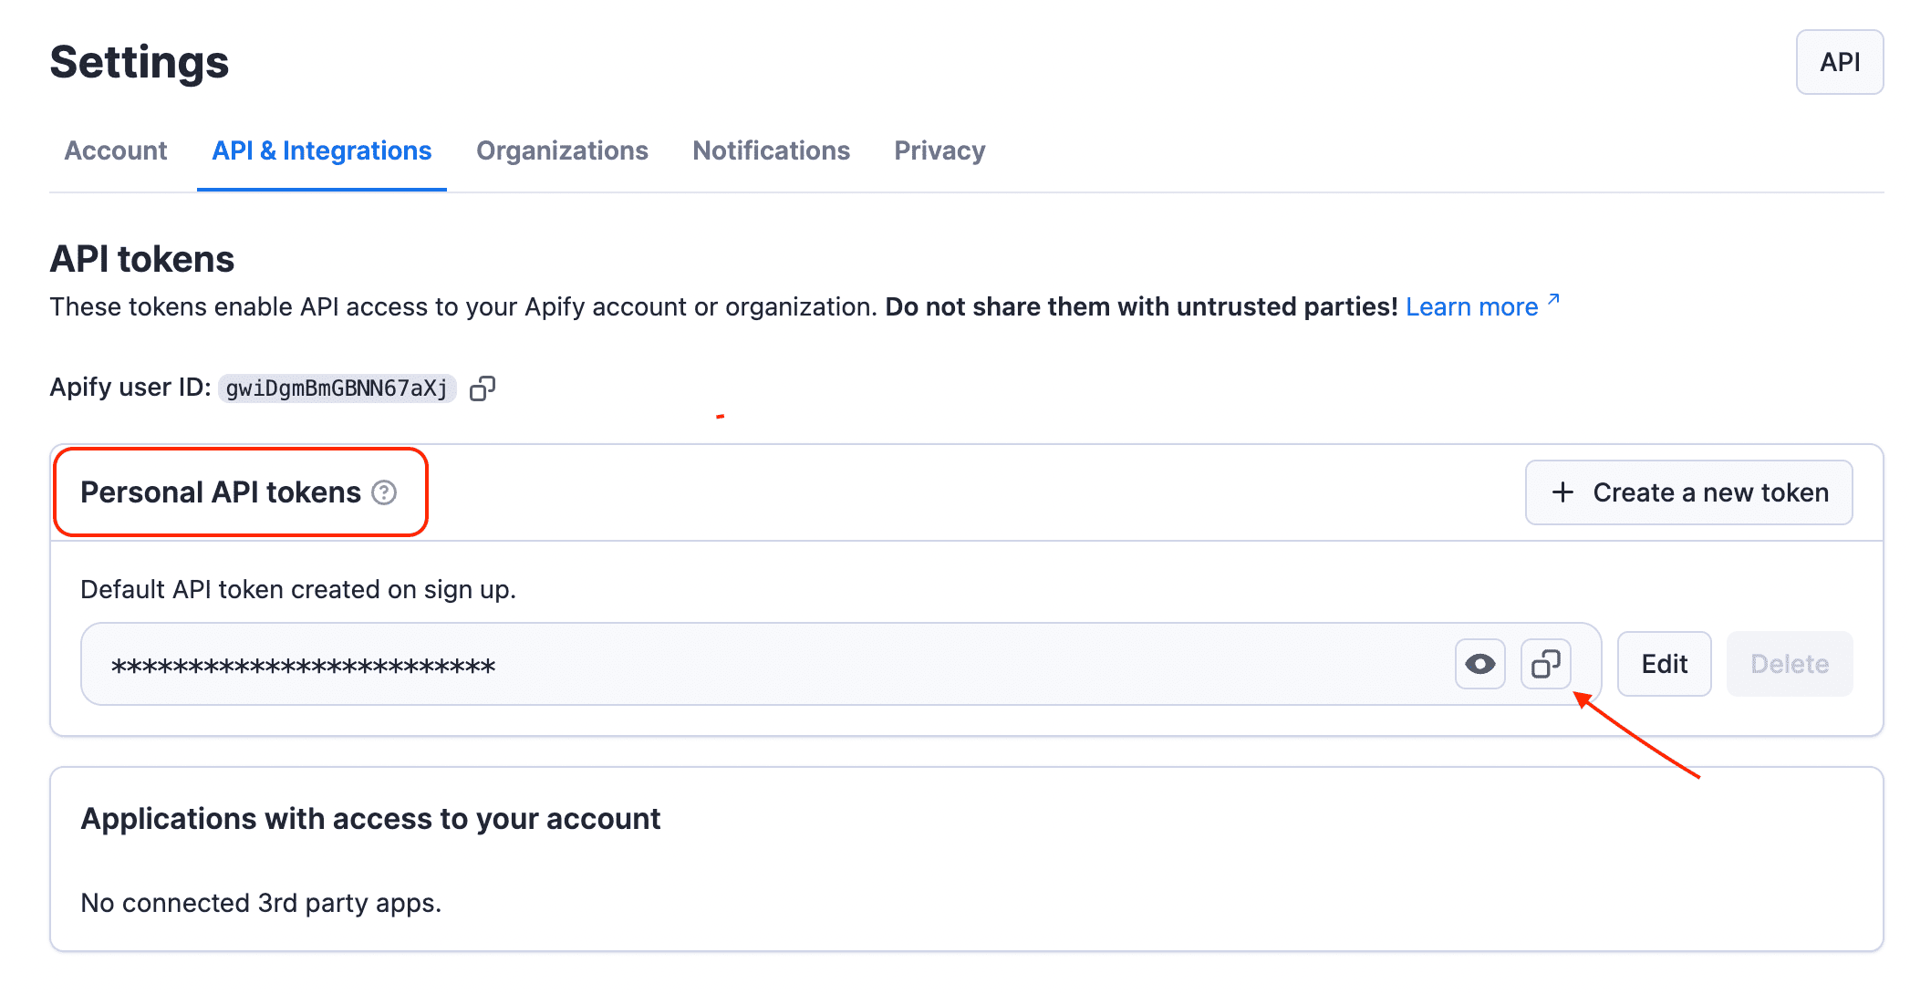Click the plus icon on Create a new token

(x=1562, y=492)
